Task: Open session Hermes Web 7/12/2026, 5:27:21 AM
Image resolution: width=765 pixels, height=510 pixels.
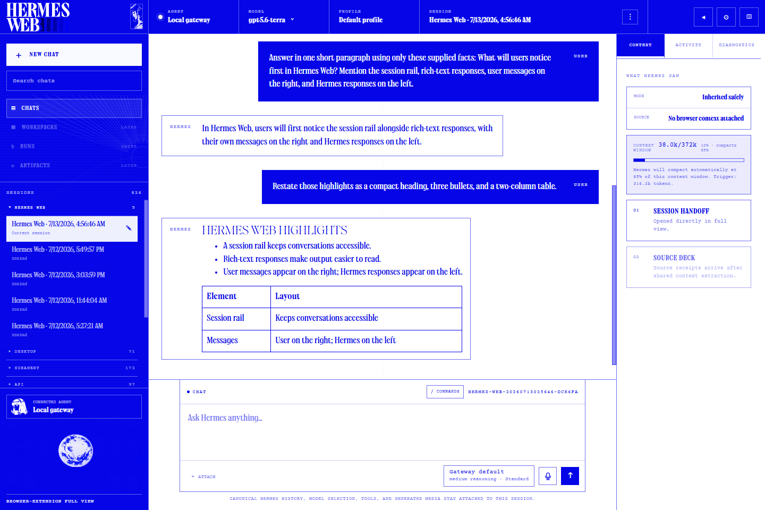Action: 72,330
